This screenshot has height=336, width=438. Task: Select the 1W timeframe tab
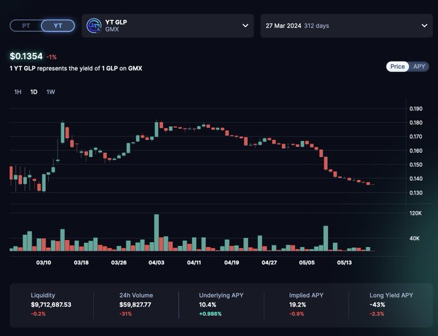50,92
